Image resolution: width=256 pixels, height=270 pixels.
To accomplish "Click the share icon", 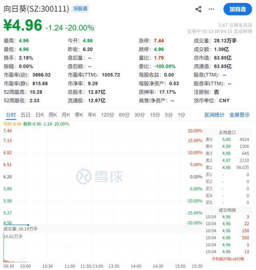I will (198, 9).
